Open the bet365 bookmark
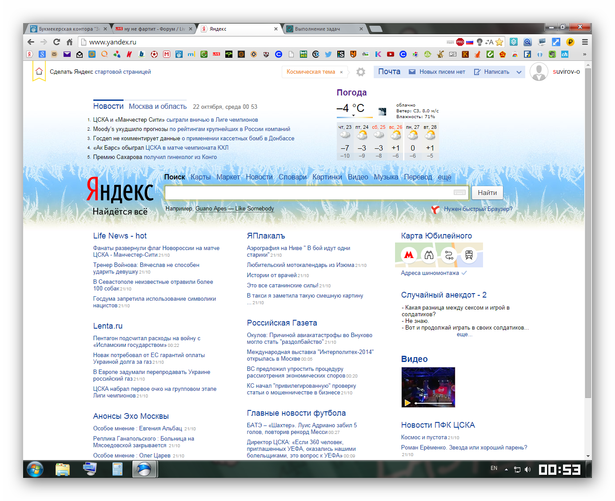This screenshot has width=615, height=501. pyautogui.click(x=304, y=54)
